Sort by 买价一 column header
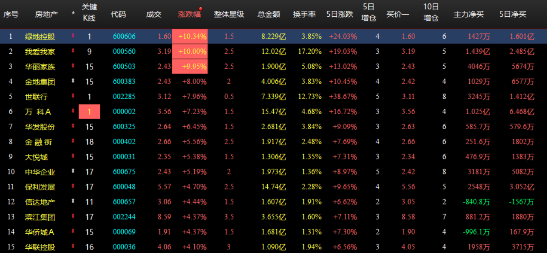The image size is (547, 253). [x=397, y=14]
